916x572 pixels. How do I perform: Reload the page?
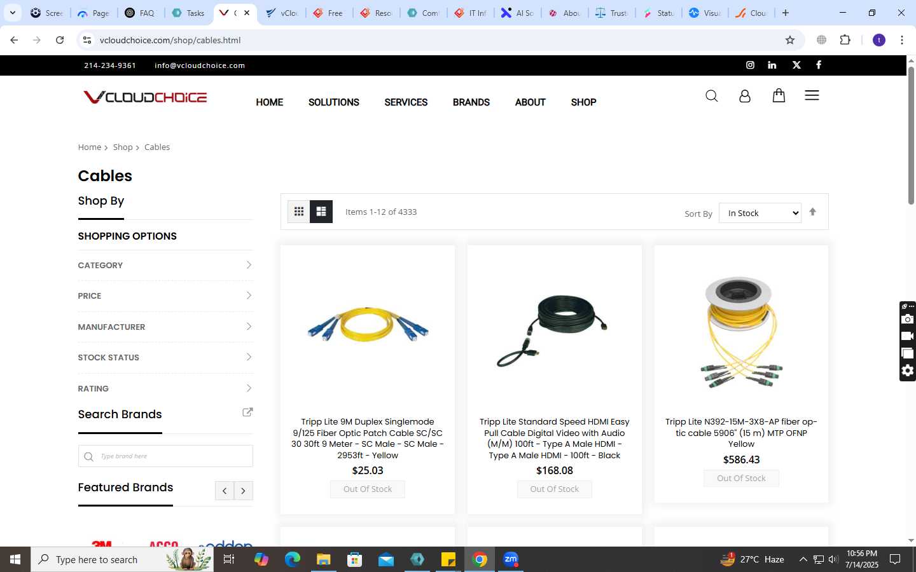click(60, 40)
